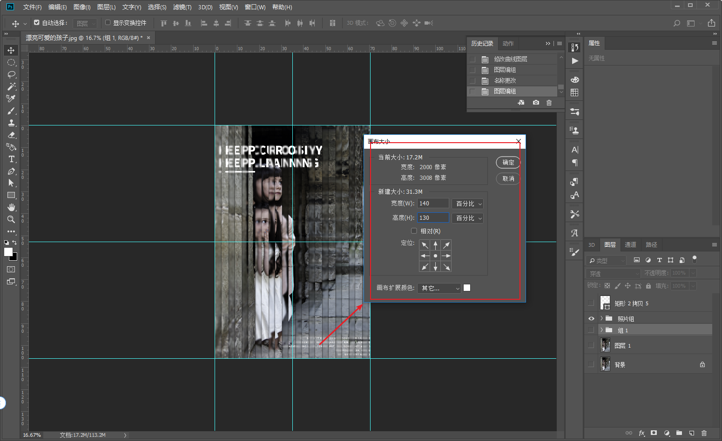Viewport: 722px width, 441px height.
Task: Select the Eraser tool
Action: pos(11,135)
